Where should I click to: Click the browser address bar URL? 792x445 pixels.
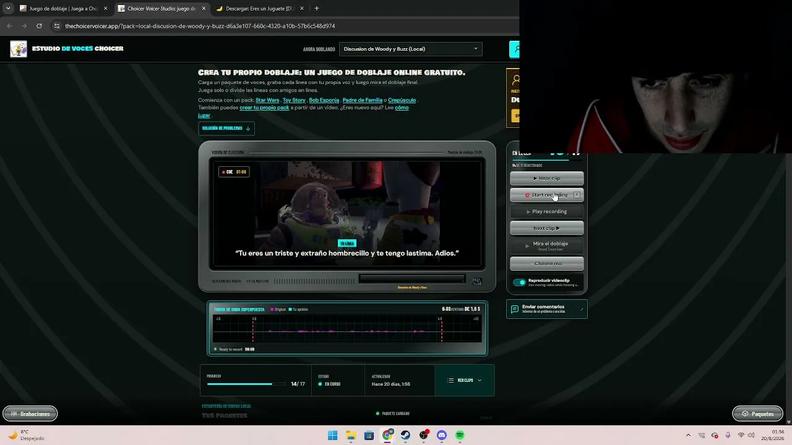[200, 26]
